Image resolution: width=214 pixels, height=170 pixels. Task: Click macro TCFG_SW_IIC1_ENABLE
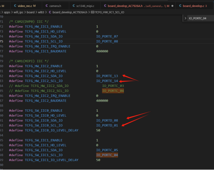pos(44,140)
